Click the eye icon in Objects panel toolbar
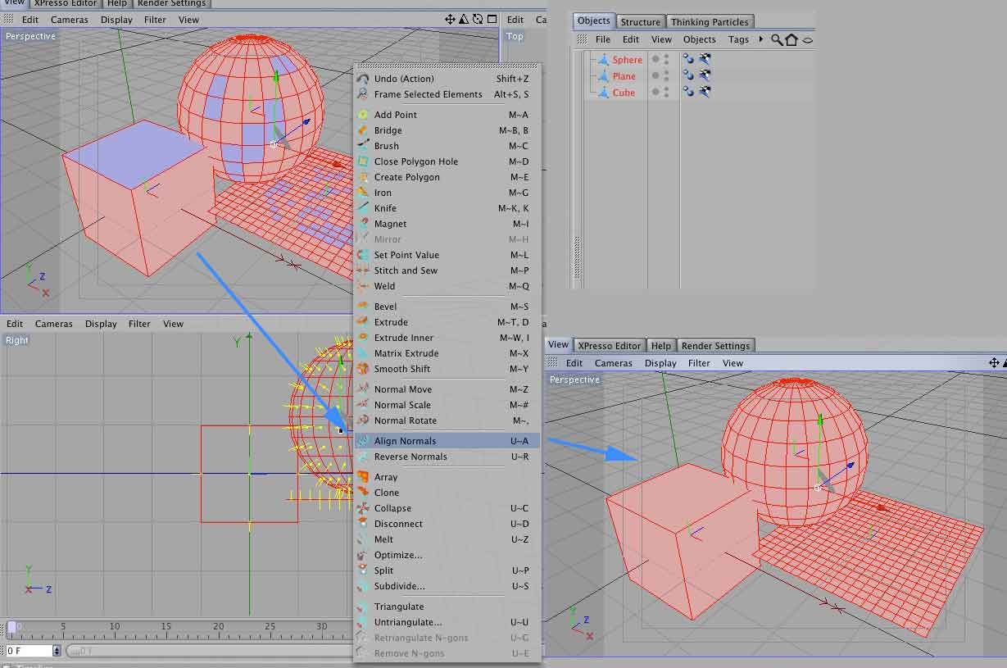 coord(808,39)
